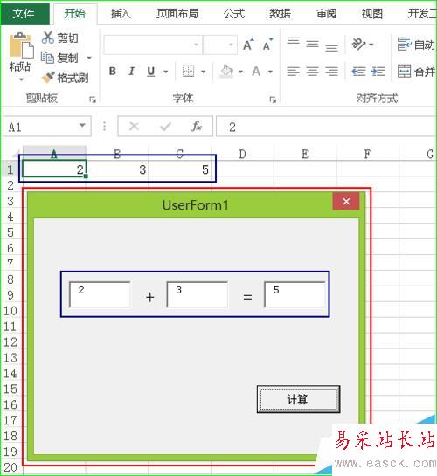Toggle bold formatting

coord(113,72)
